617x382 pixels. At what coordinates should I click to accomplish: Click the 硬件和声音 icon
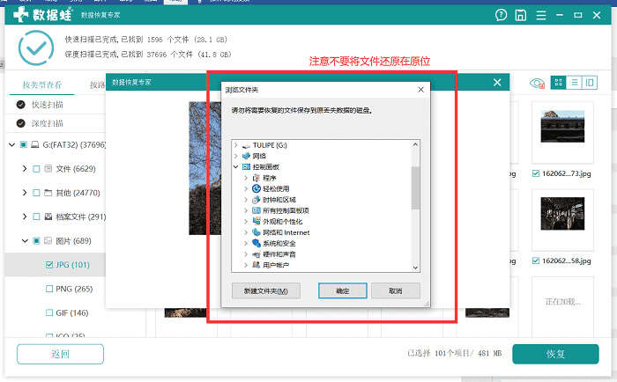(256, 254)
